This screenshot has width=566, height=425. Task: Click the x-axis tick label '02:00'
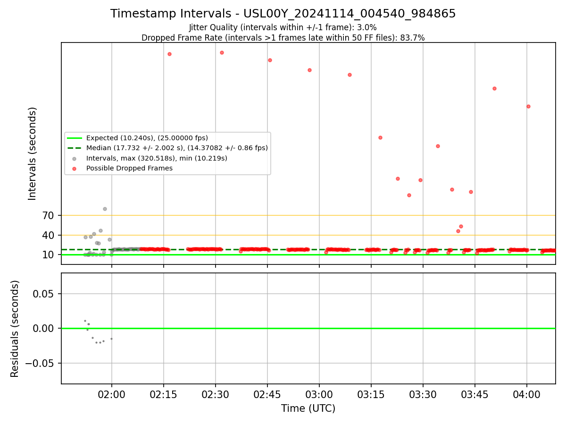coord(112,394)
